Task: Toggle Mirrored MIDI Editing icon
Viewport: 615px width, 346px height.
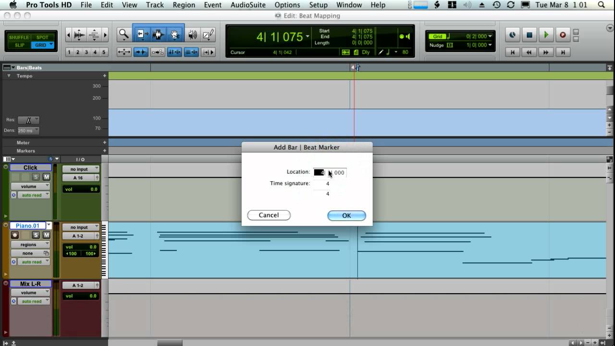Action: 158,52
